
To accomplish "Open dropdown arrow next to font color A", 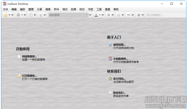I will tap(100, 15).
